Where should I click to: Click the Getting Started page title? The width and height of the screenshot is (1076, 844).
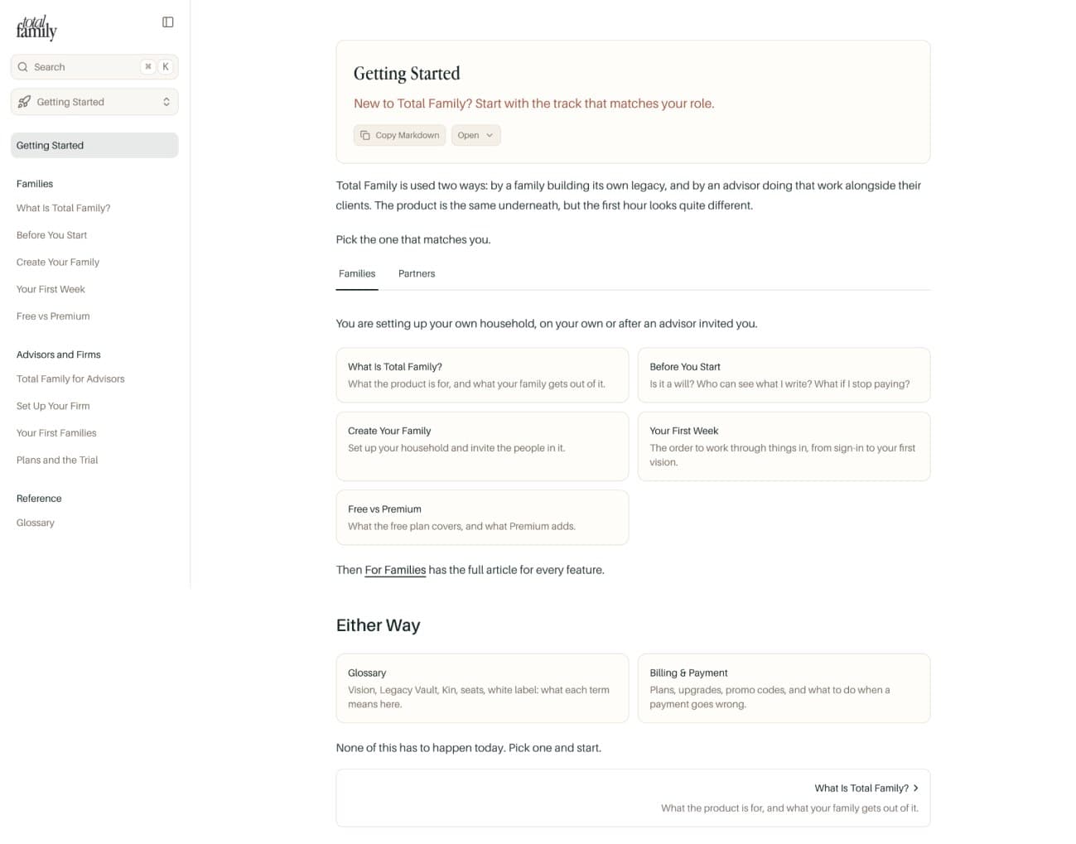(x=407, y=74)
